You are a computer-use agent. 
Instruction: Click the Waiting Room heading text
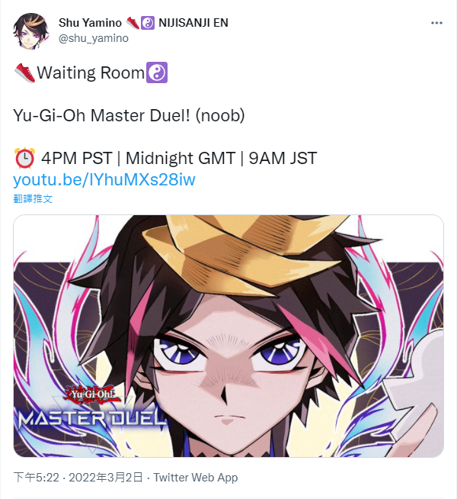point(91,72)
